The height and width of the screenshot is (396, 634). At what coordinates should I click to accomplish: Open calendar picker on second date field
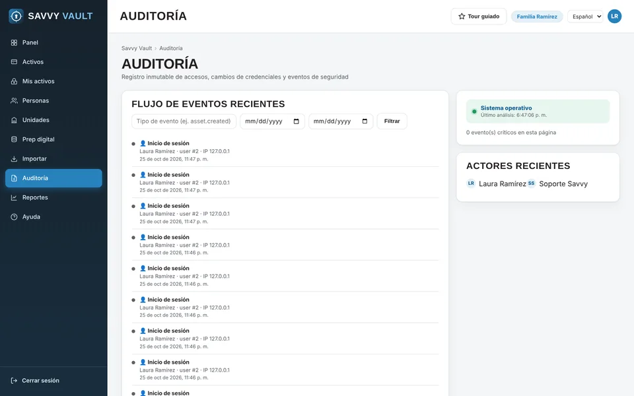[x=365, y=121]
